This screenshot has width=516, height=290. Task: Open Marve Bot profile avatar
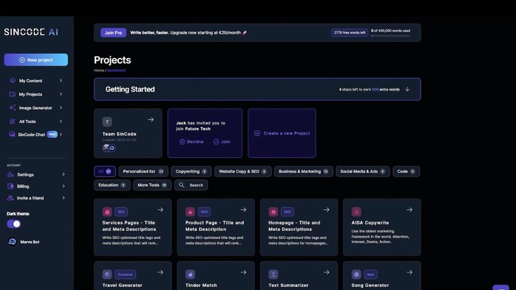[x=12, y=242]
